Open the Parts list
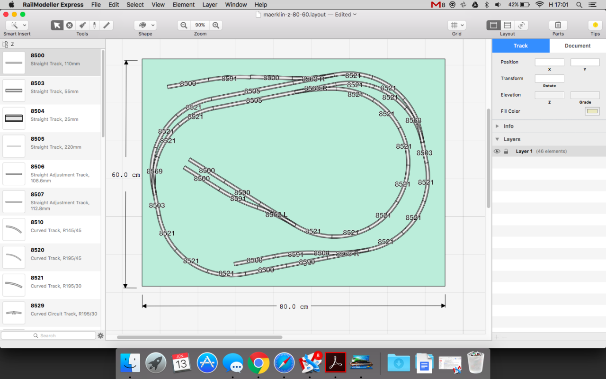Screen dimensions: 606x379 pos(558,25)
